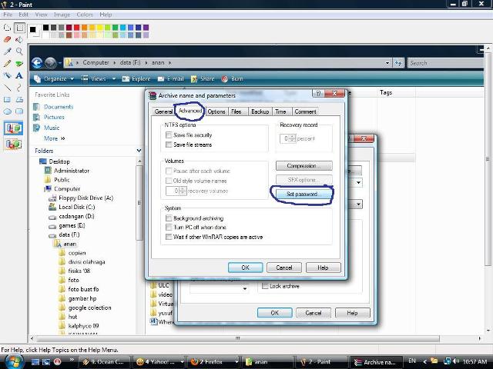Pick the Eraser tool in Paint

[7, 39]
